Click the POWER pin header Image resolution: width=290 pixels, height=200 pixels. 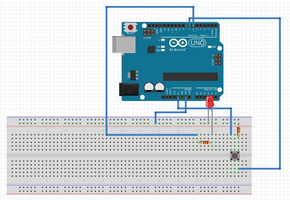click(x=176, y=97)
